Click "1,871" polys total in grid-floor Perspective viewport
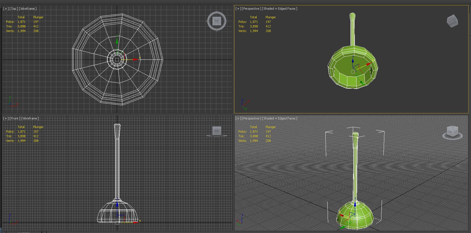This screenshot has width=471, height=233. pyautogui.click(x=254, y=132)
